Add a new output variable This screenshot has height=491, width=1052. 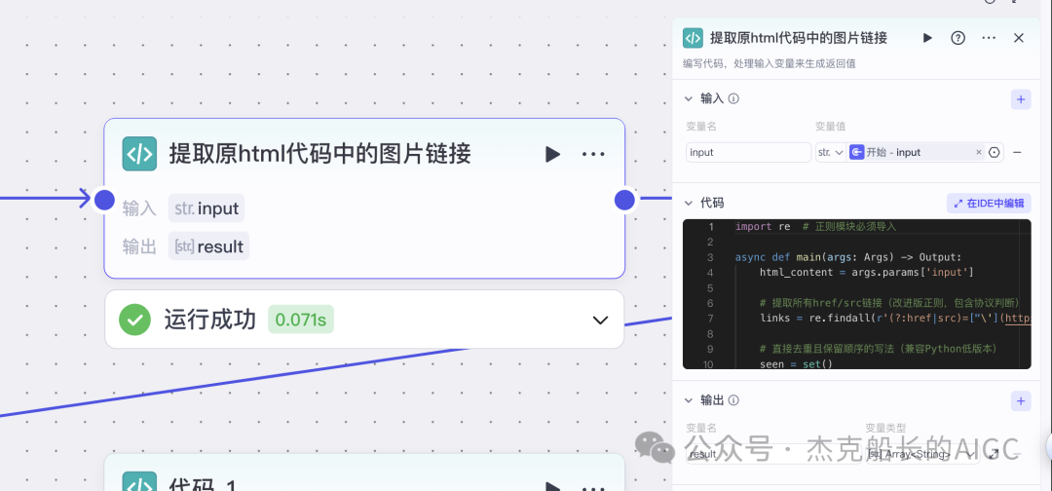(x=1021, y=401)
